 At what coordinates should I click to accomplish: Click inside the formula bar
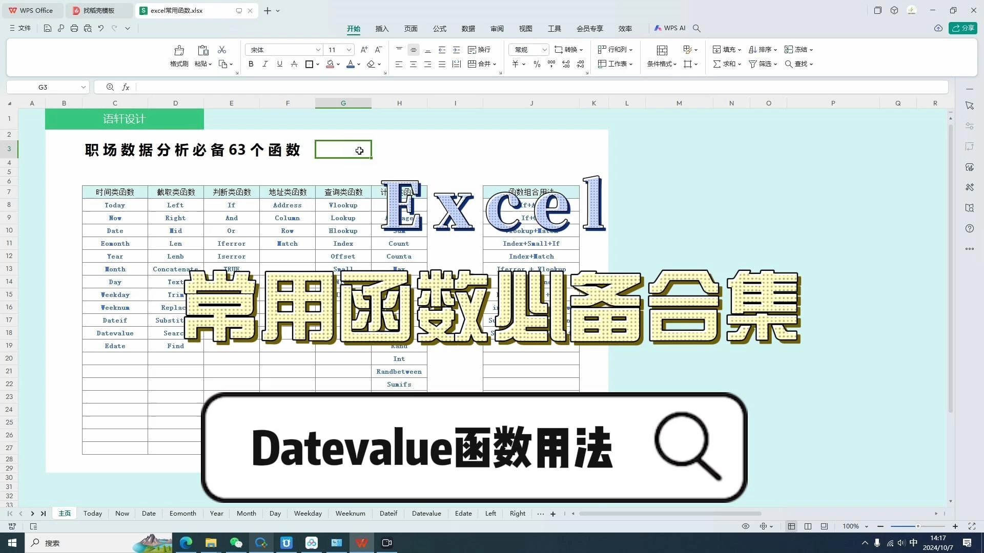tap(359, 87)
